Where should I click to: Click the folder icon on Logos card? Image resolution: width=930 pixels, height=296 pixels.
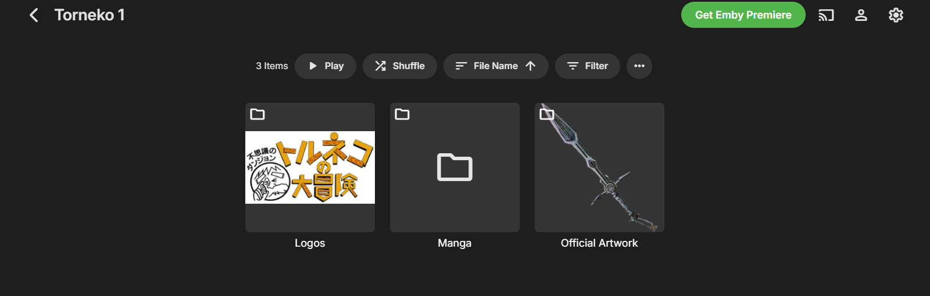257,114
